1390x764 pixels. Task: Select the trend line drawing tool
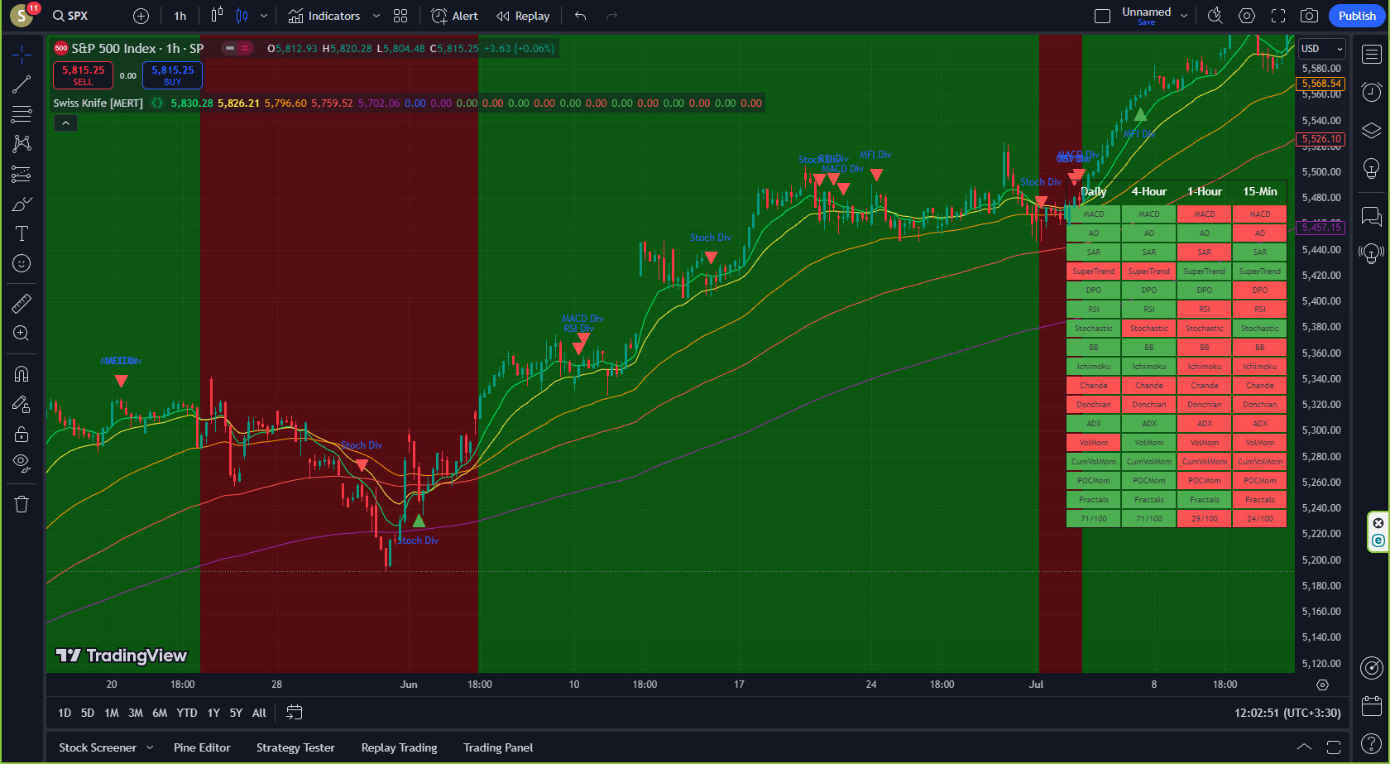(x=22, y=84)
